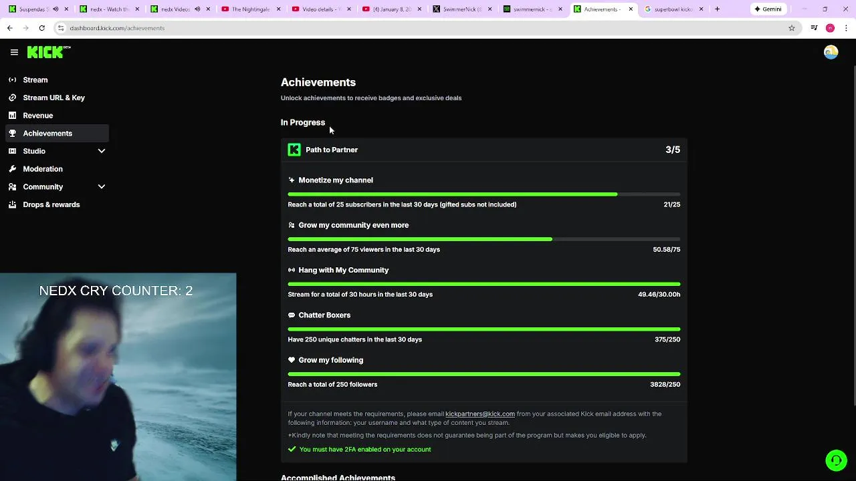Open the Stream page in the sidebar

coord(57,79)
